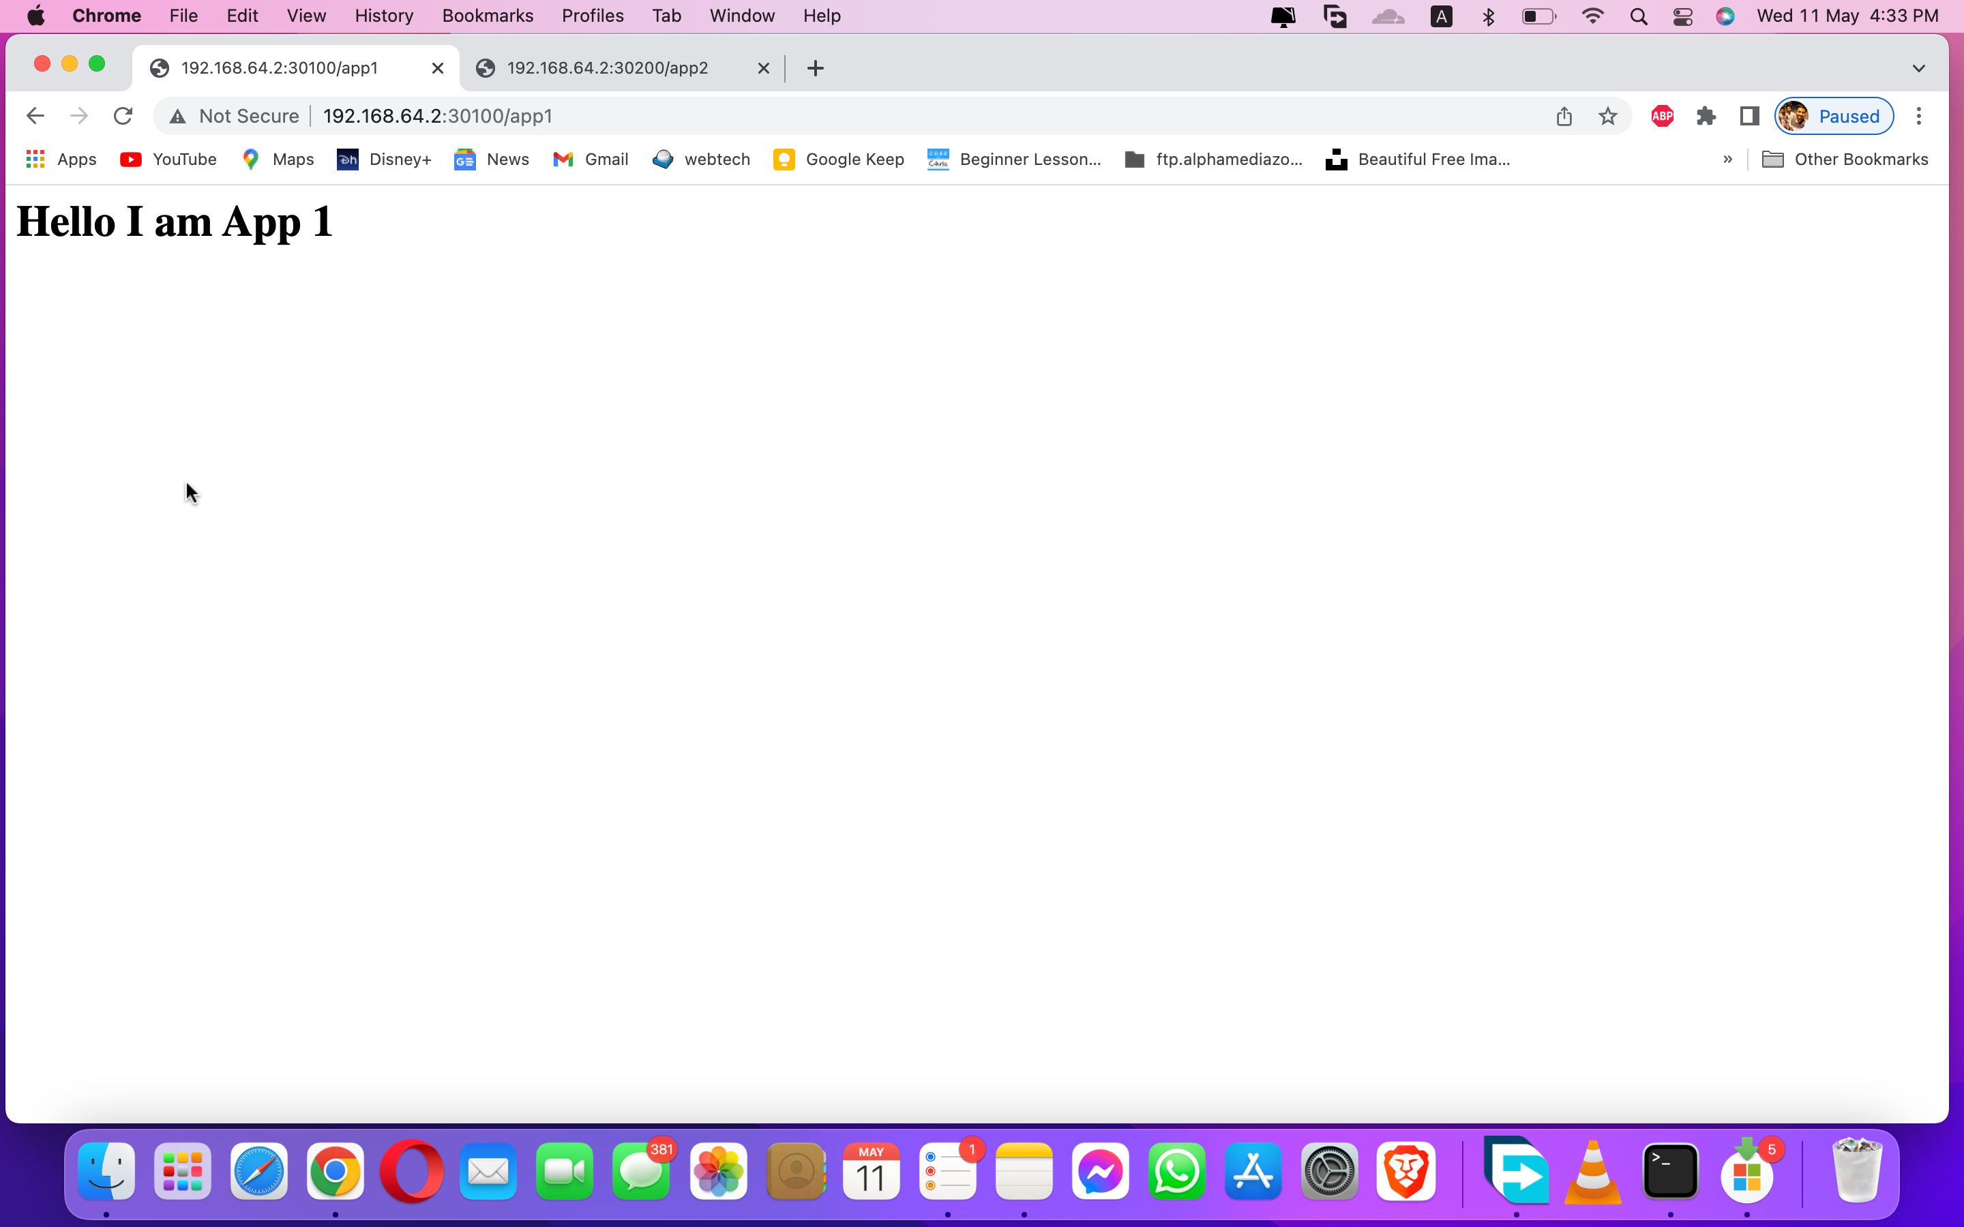Open the Chrome application menu
The image size is (1964, 1227).
106,16
